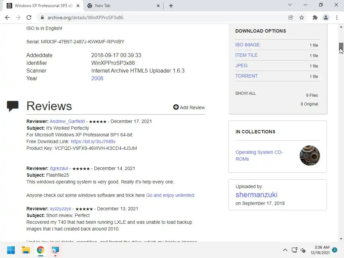The image size is (344, 258).
Task: Click the padlock site info icon
Action: (42, 17)
